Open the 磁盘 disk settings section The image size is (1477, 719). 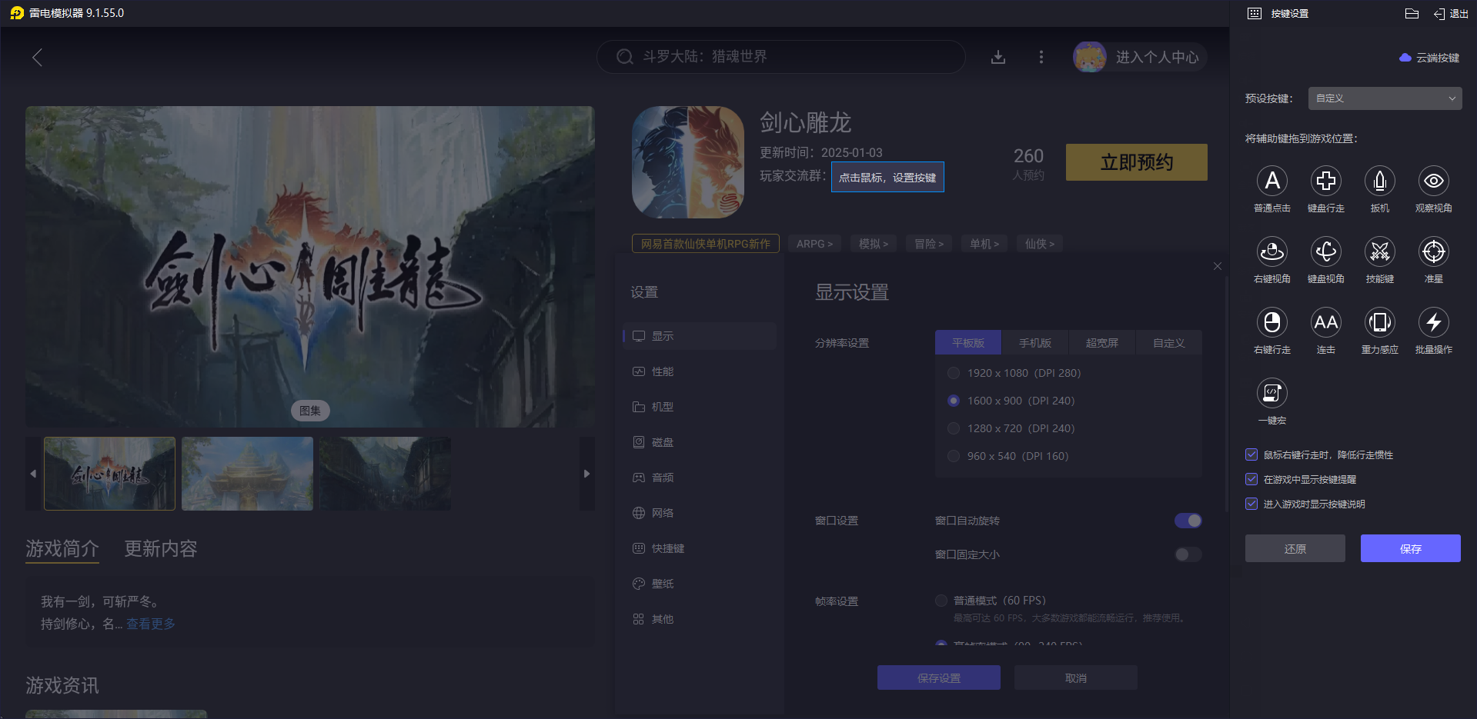point(700,442)
